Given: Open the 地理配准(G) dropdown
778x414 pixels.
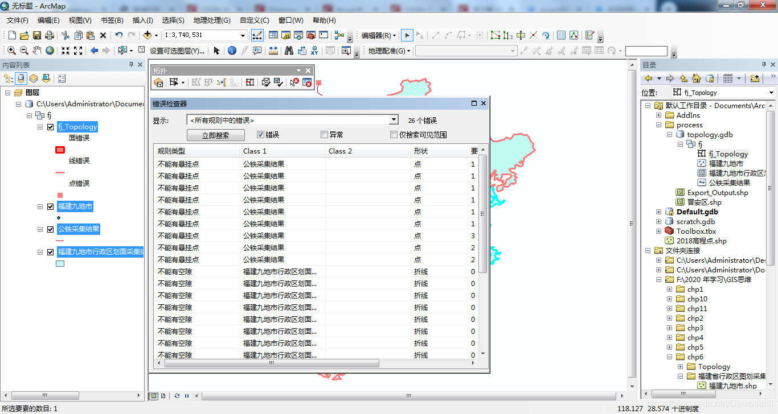Looking at the screenshot, I should 390,51.
